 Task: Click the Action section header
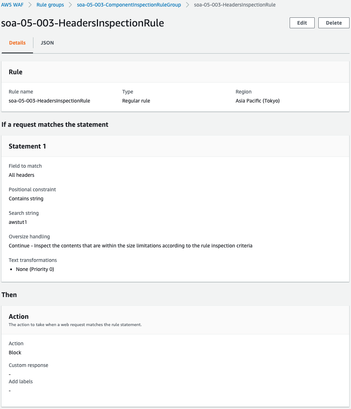[19, 316]
